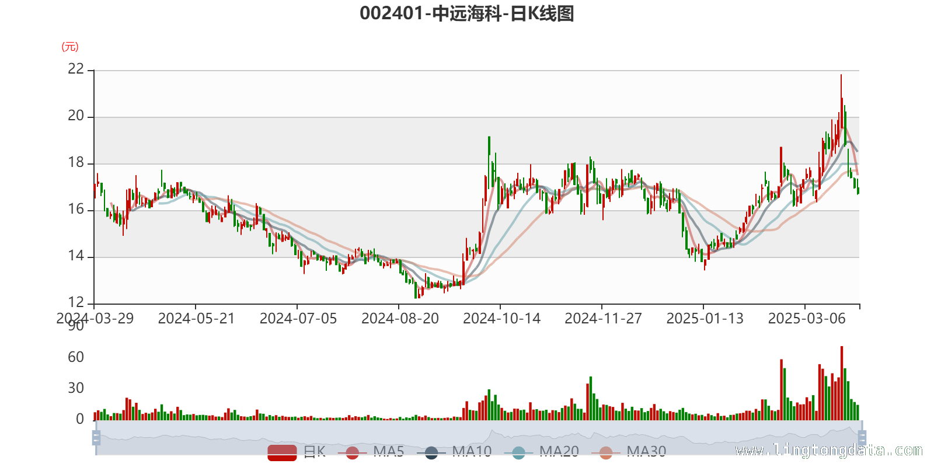Click the chart title 002401-中远海科-日K线图
Screen dimensions: 934x467
[467, 13]
